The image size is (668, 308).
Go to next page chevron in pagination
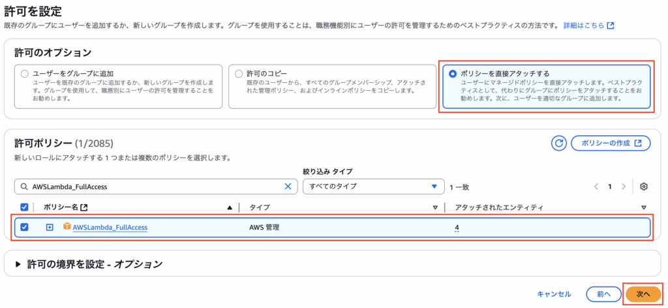point(624,187)
